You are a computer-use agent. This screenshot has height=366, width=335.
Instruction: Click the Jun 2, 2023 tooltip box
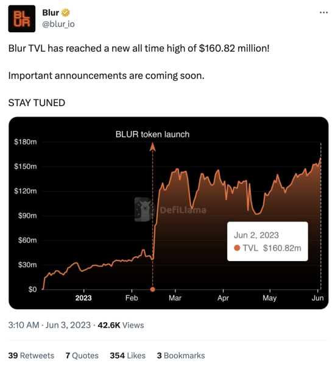tap(267, 242)
